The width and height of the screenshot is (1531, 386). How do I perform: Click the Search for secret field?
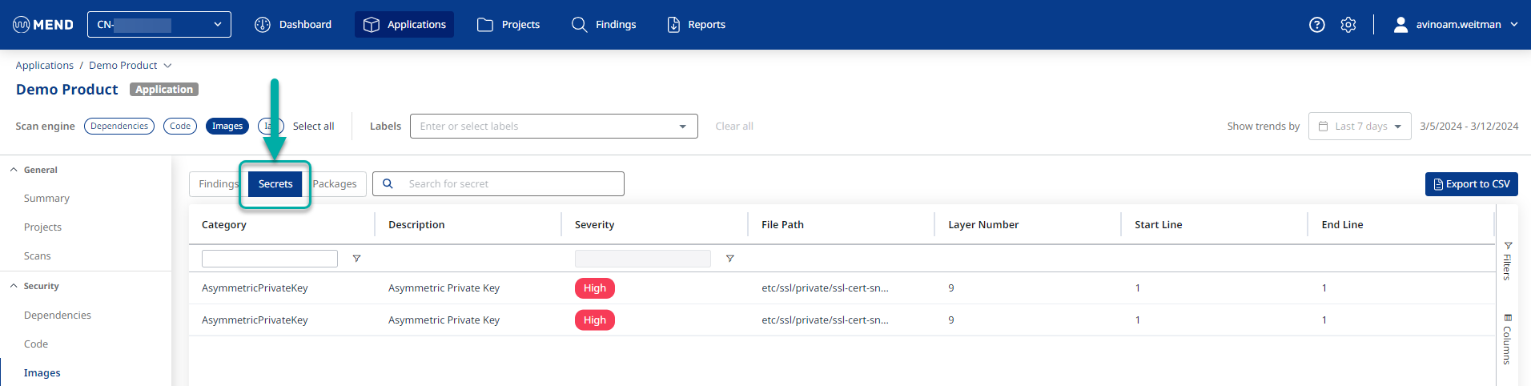[x=512, y=184]
